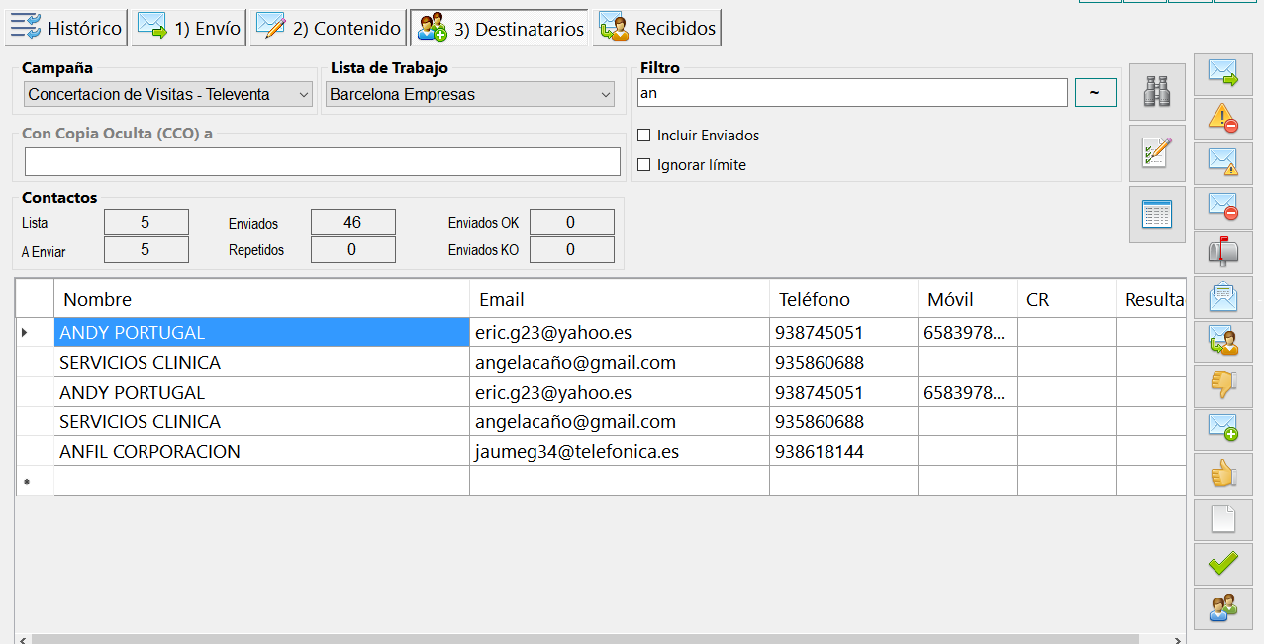Click the thumbs down button
This screenshot has width=1264, height=644.
pos(1224,386)
